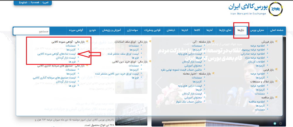Image resolution: width=293 pixels, height=127 pixels.
Task: Select the second inactive carousel dot
Action: [x=280, y=123]
